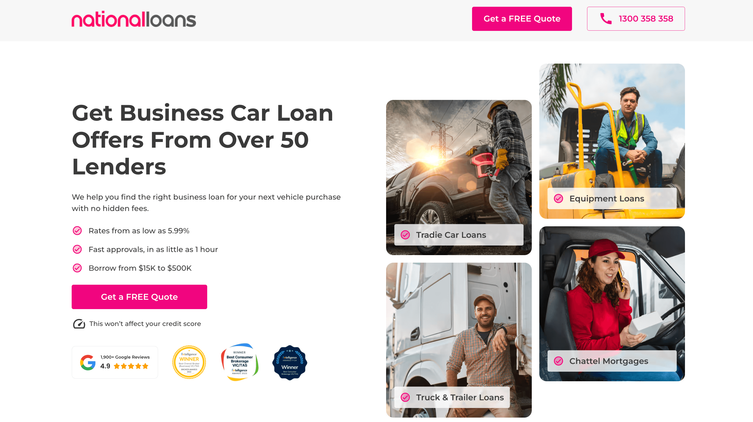Click the gold Fintelligence Winner badge

click(189, 362)
